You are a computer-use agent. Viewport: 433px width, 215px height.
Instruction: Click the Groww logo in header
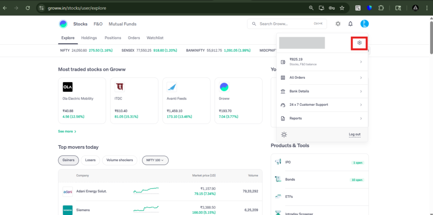[x=63, y=24]
